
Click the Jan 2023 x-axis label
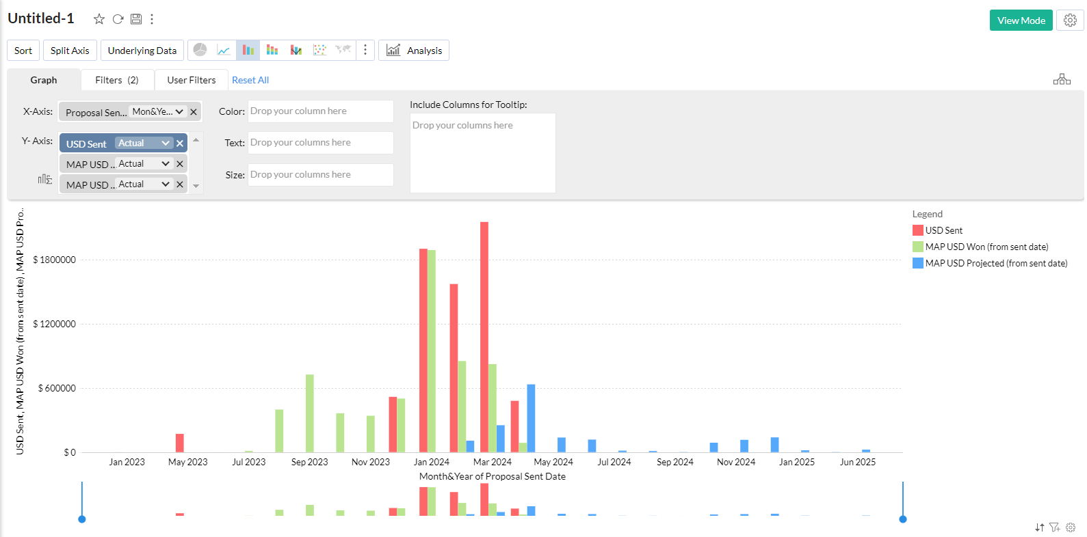(x=127, y=462)
